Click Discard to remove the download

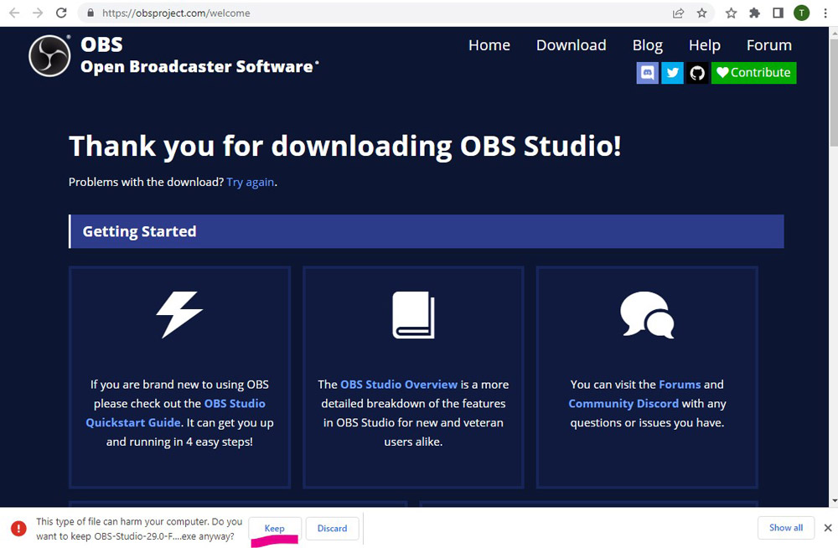point(332,528)
